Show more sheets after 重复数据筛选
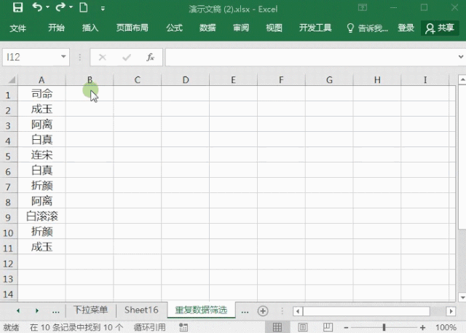The height and width of the screenshot is (333, 466). tap(245, 312)
